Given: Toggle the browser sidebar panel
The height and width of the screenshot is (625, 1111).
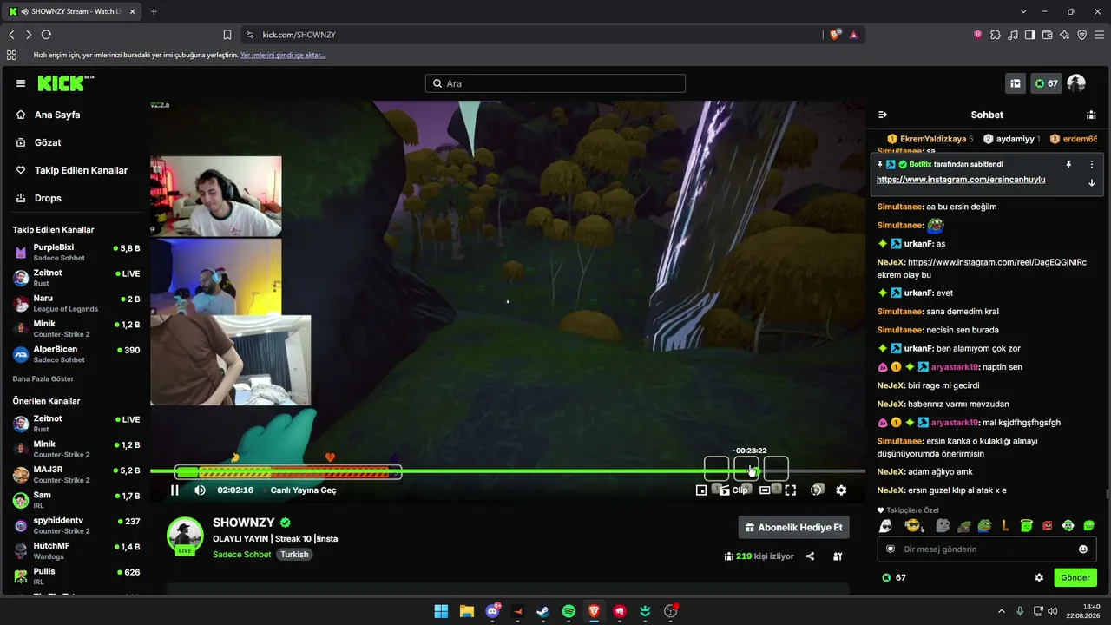Looking at the screenshot, I should pos(1029,35).
